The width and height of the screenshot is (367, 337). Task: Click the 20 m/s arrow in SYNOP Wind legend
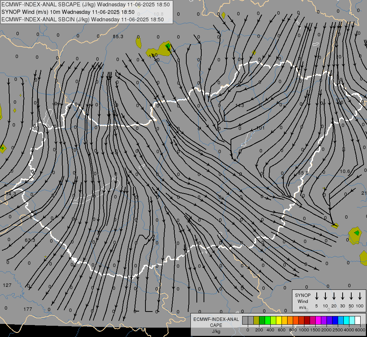point(334,296)
